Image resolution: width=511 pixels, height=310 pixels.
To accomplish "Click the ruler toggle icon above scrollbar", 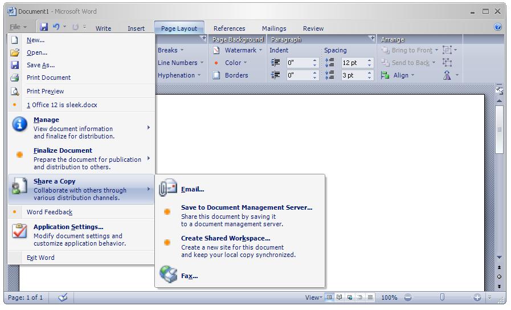I will click(x=499, y=90).
